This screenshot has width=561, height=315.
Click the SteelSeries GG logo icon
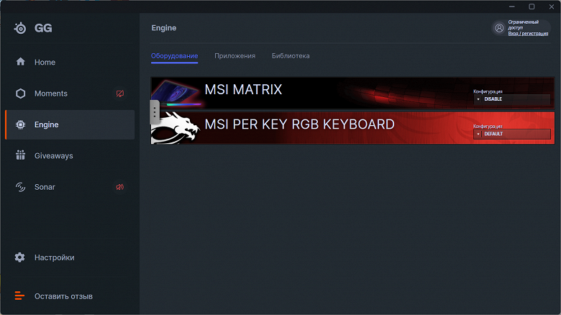pos(20,28)
